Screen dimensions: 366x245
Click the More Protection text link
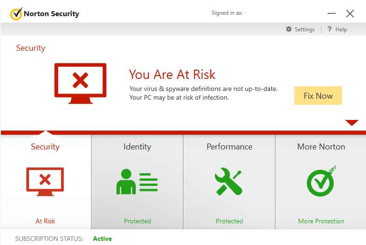coord(321,221)
